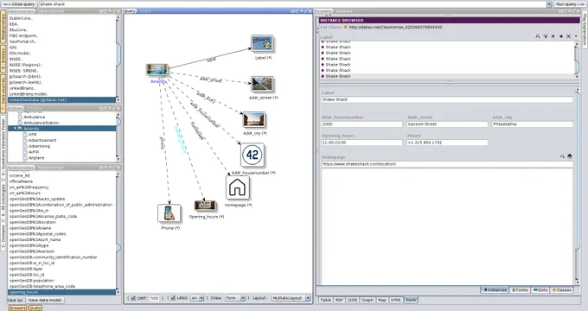588x311 pixels.
Task: Select GeoPortal.ch data source
Action: (x=62, y=41)
